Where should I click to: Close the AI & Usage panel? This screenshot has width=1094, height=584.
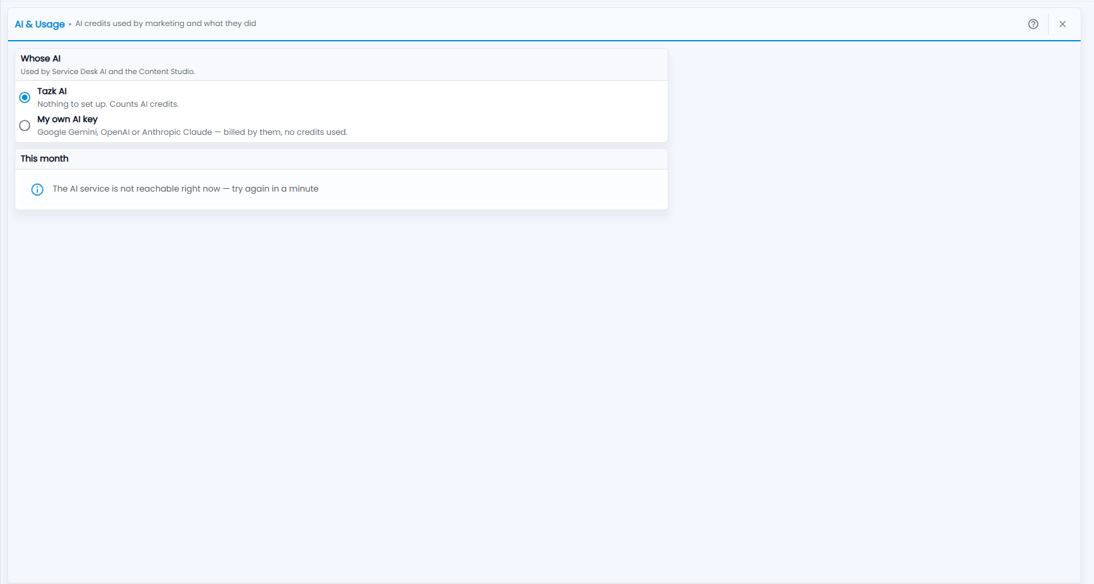1063,24
